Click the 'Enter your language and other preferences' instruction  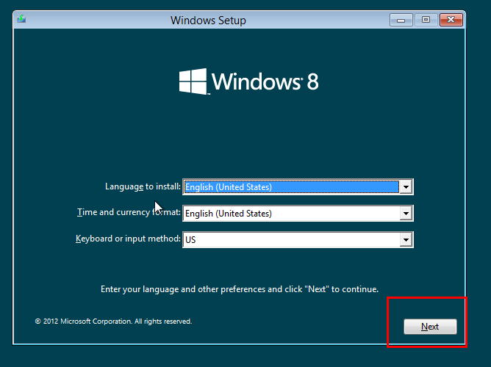240,289
